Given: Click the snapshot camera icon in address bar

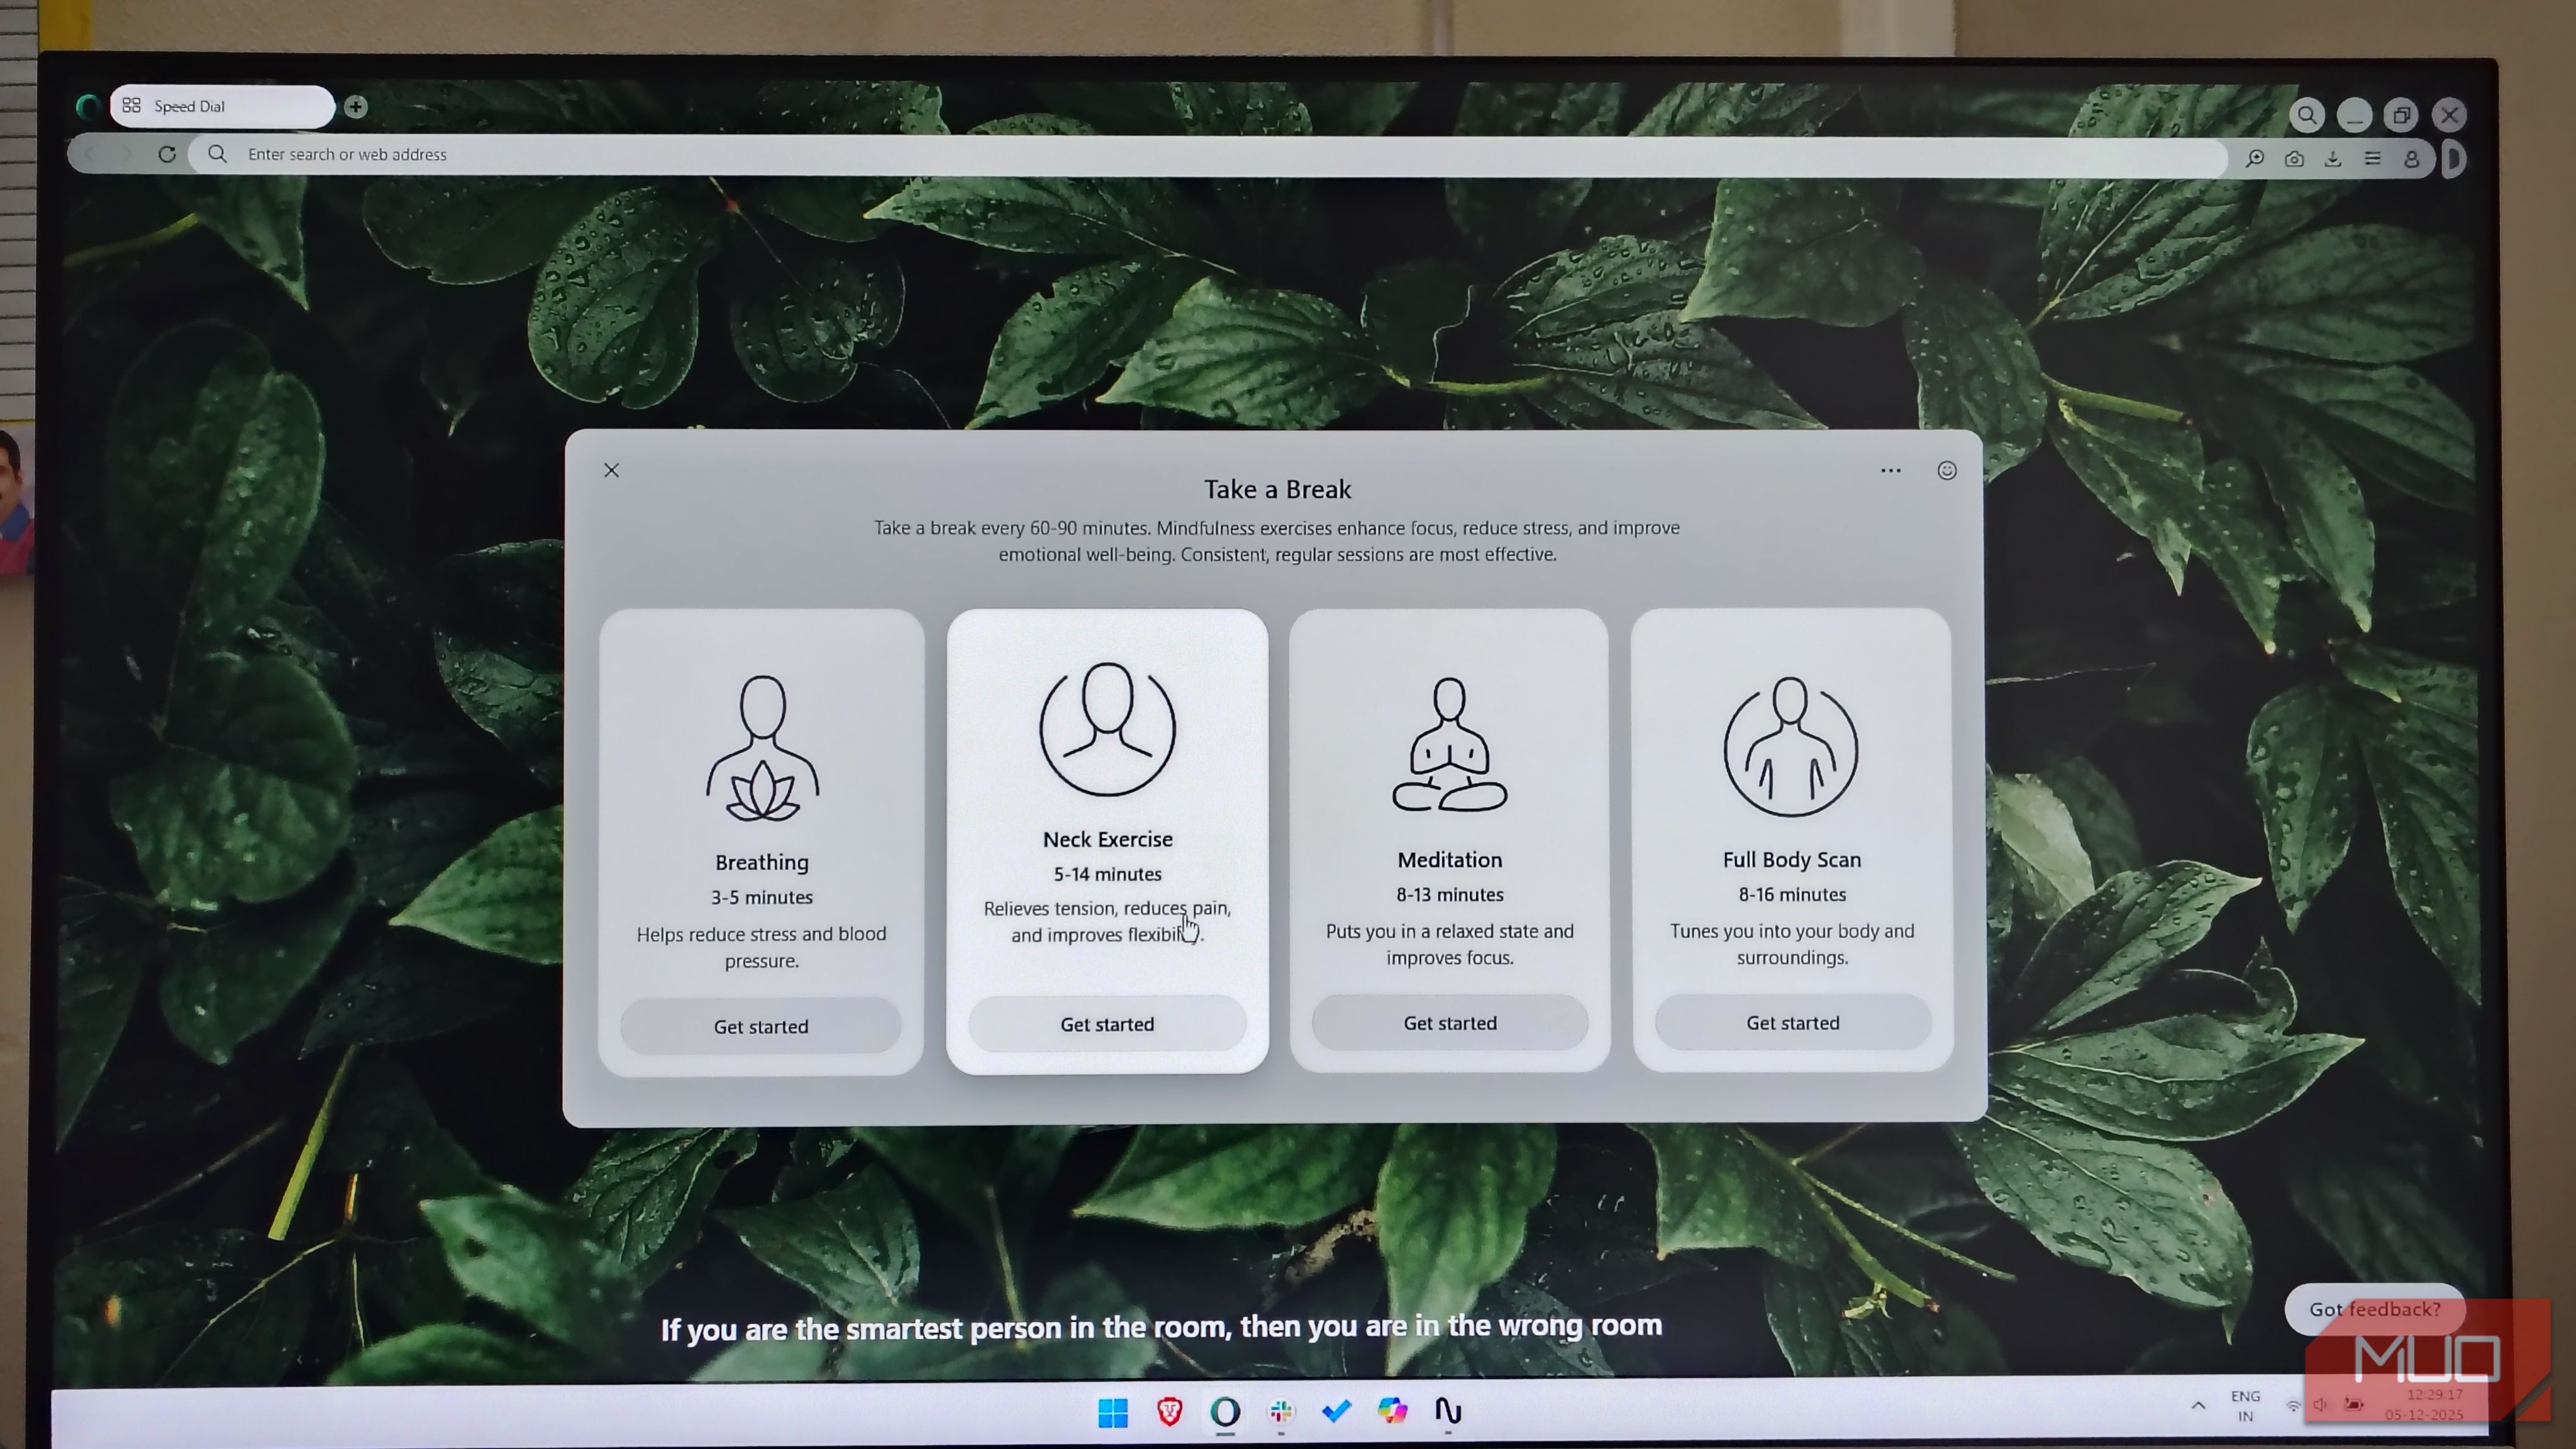Looking at the screenshot, I should (2294, 159).
